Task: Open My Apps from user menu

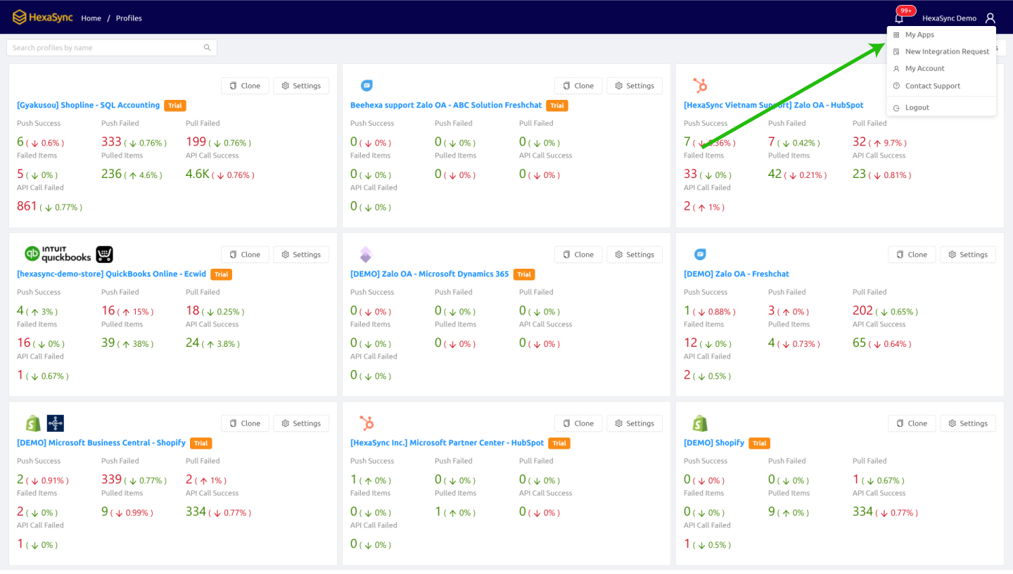Action: click(x=941, y=34)
